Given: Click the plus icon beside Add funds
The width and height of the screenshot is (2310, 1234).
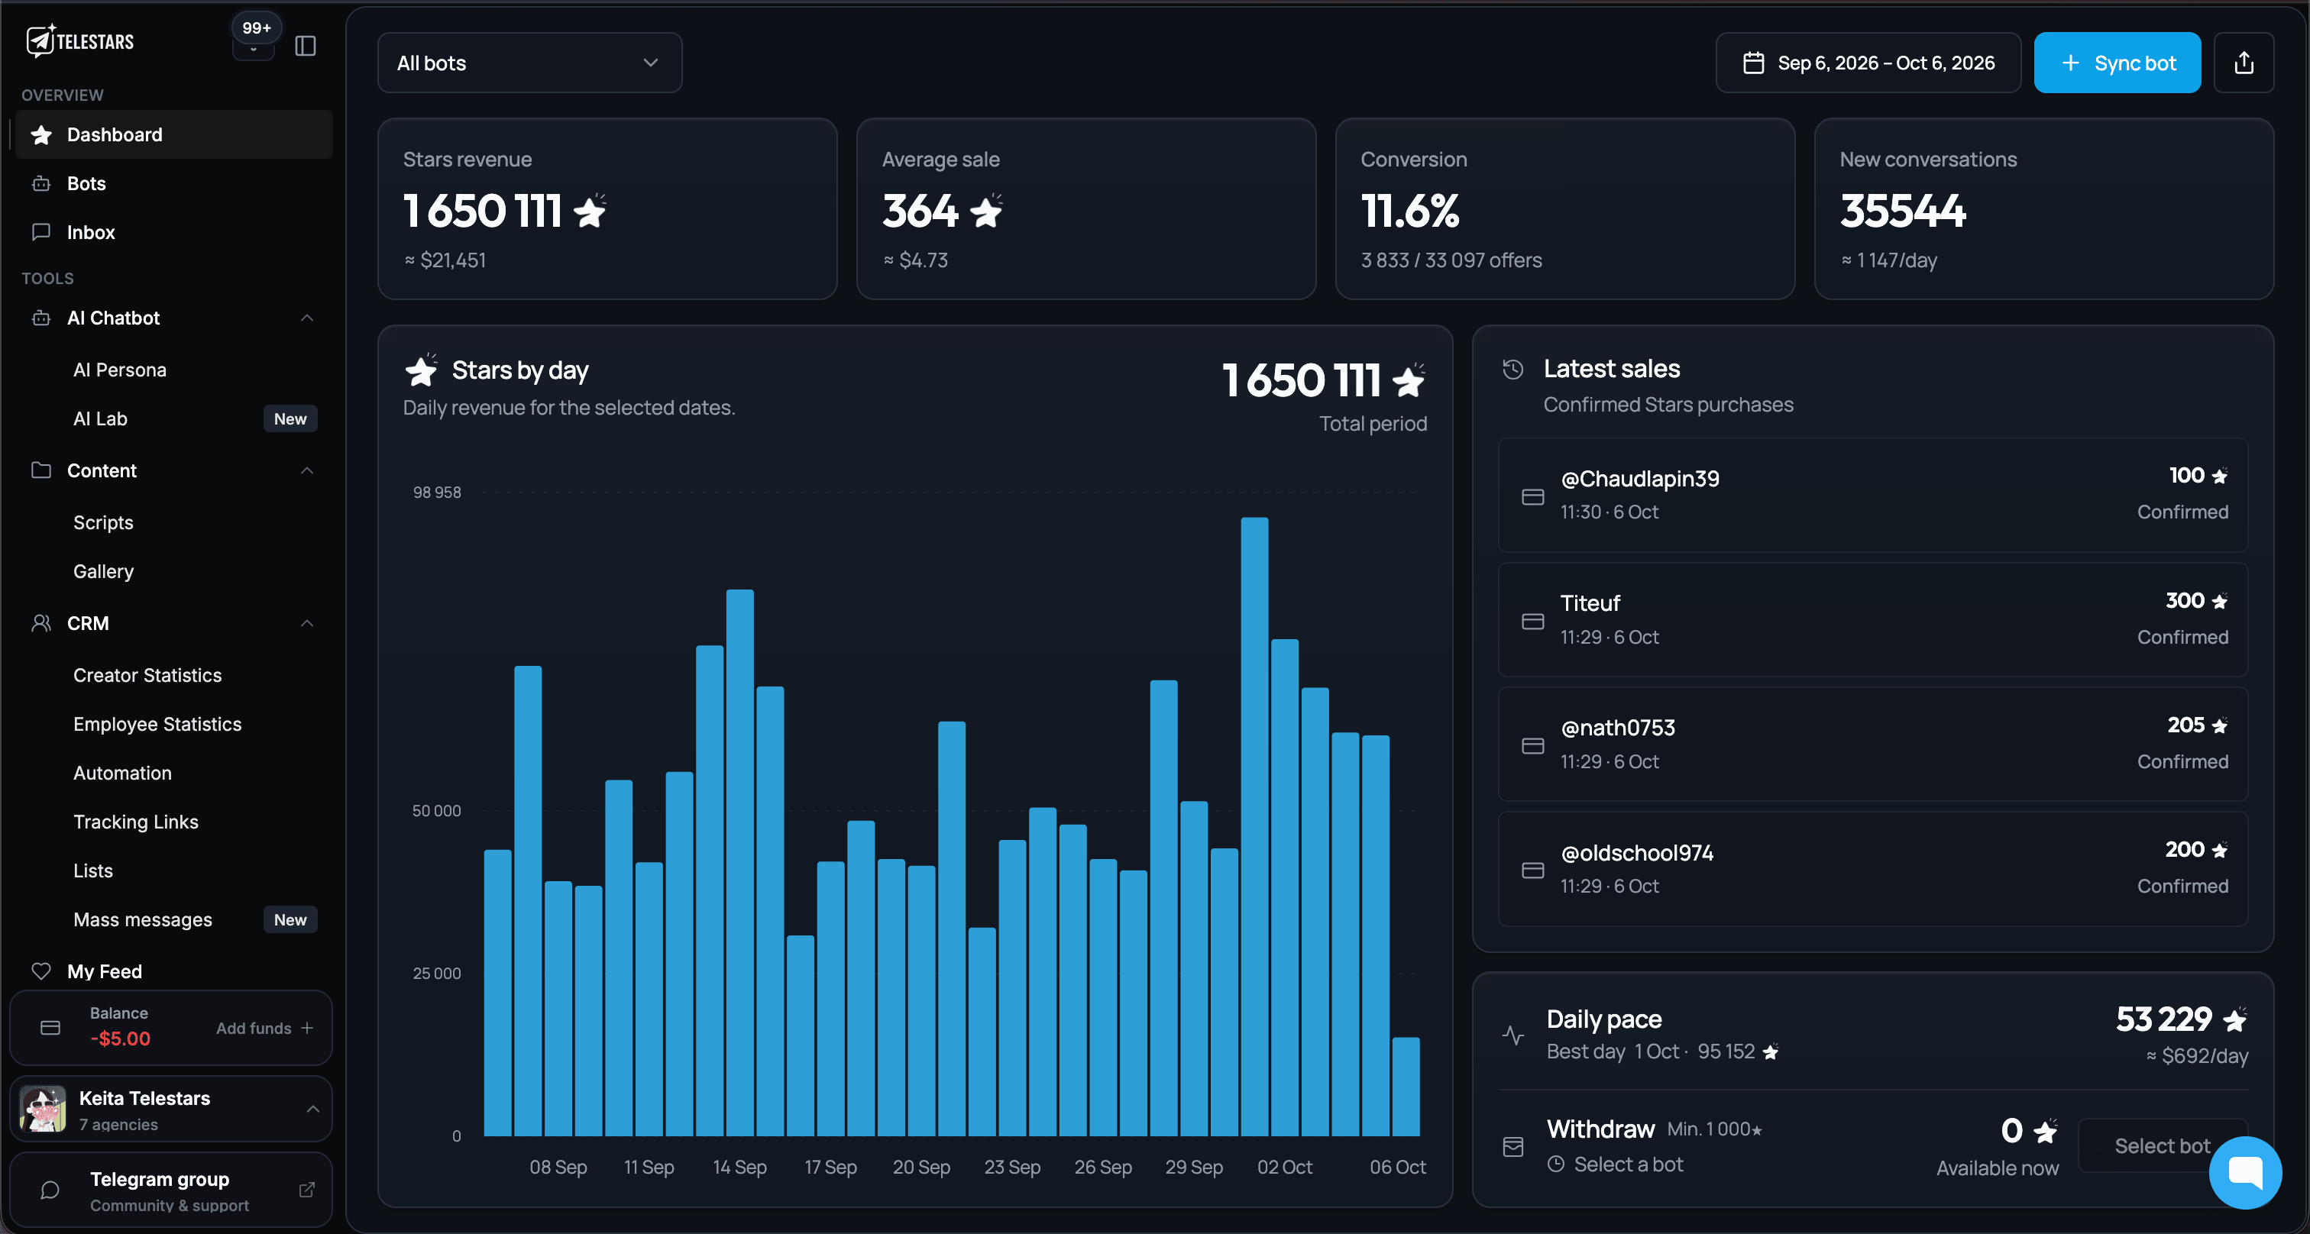Looking at the screenshot, I should click(x=306, y=1028).
